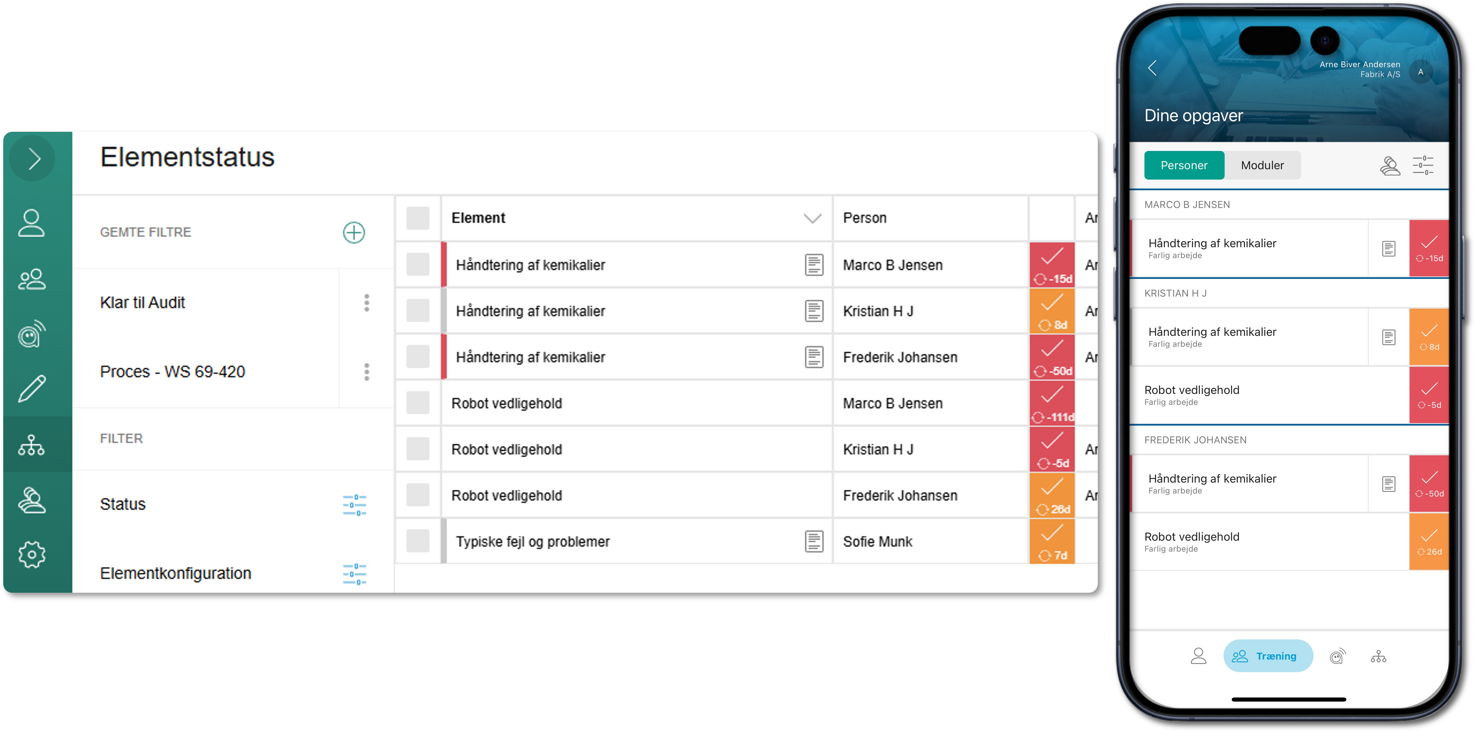The height and width of the screenshot is (732, 1475).
Task: Open the pencil edit icon in sidebar
Action: coord(32,389)
